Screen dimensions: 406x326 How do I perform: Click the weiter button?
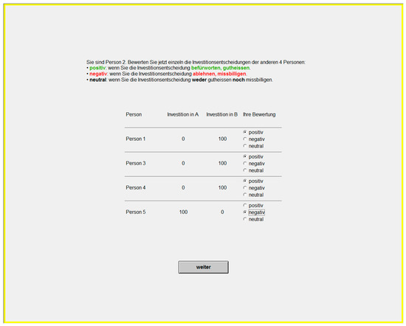[203, 267]
